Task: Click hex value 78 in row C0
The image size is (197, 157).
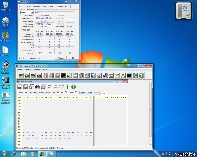Action: (x=28, y=136)
